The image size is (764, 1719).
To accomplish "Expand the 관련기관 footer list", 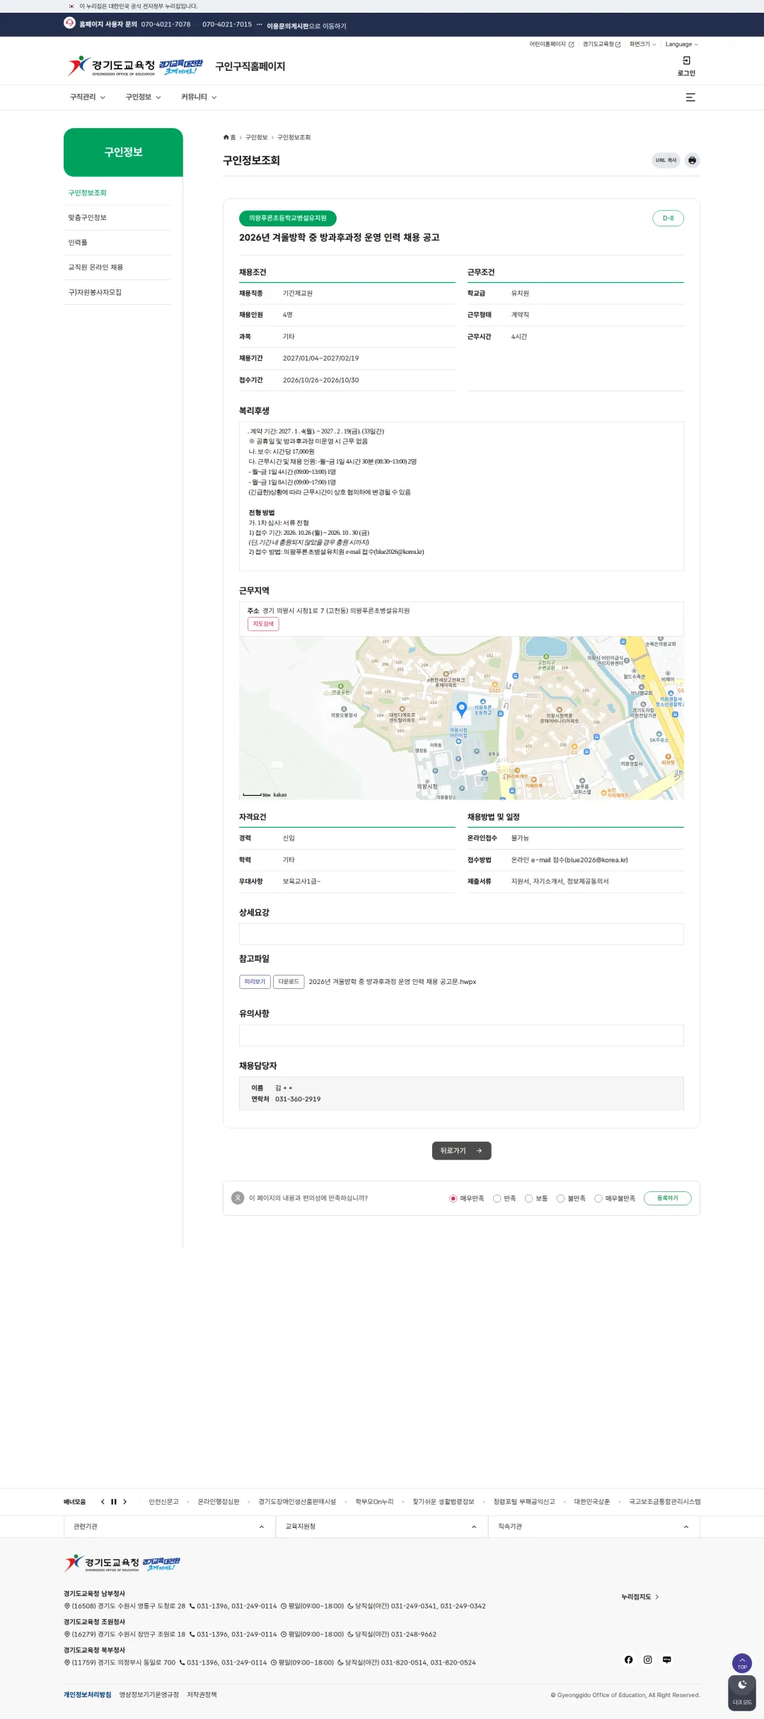I will (169, 1527).
